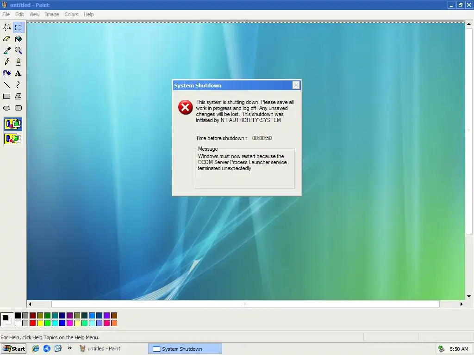Viewport: 474px width, 355px height.
Task: Open the File menu
Action: tap(6, 14)
